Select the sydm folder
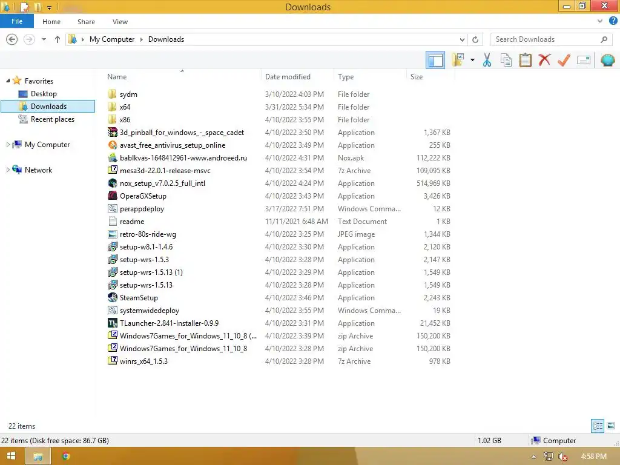The width and height of the screenshot is (620, 465). (x=128, y=94)
